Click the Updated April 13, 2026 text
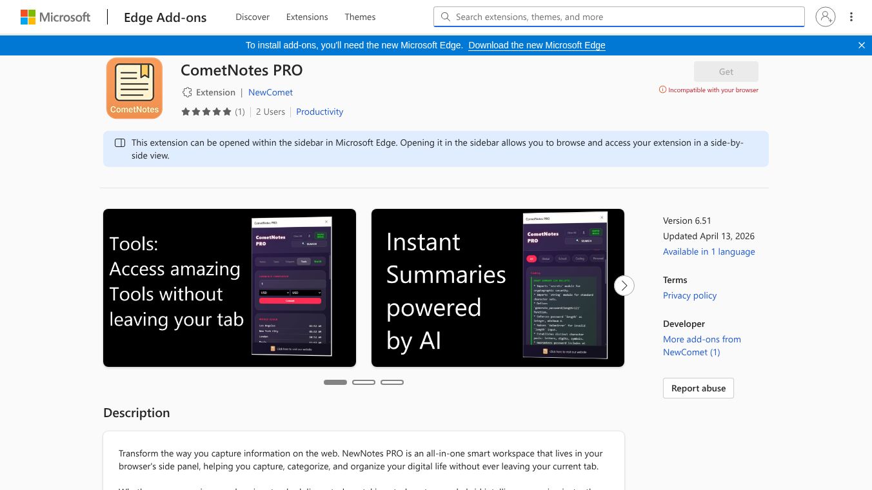 coord(709,236)
